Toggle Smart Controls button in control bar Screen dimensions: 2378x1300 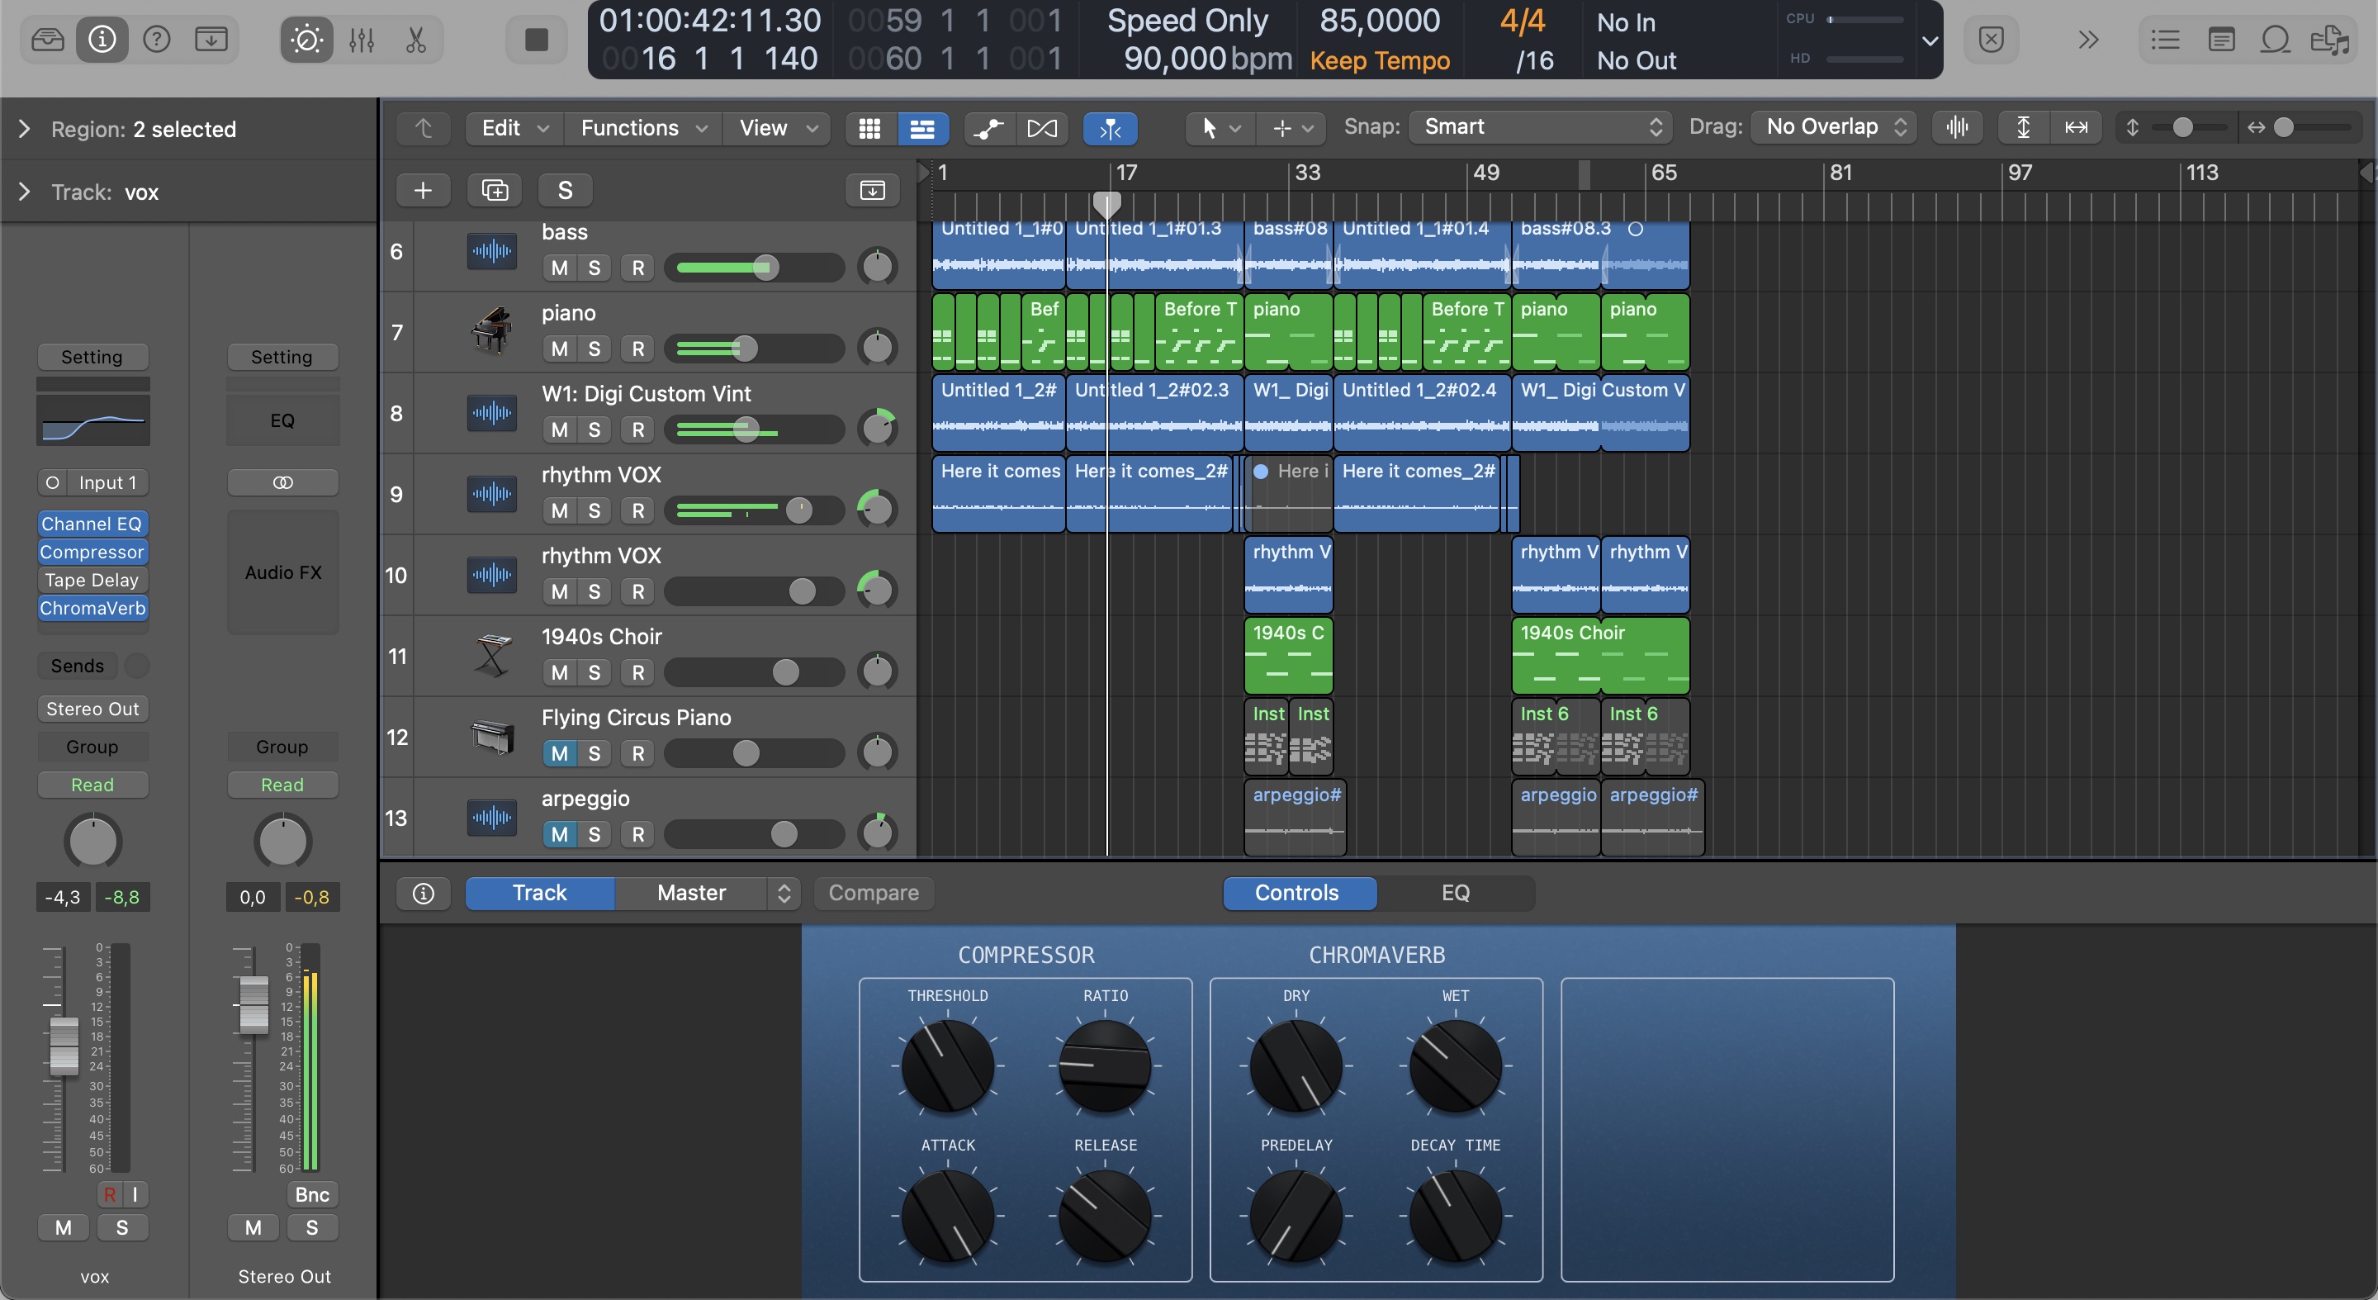click(x=306, y=39)
